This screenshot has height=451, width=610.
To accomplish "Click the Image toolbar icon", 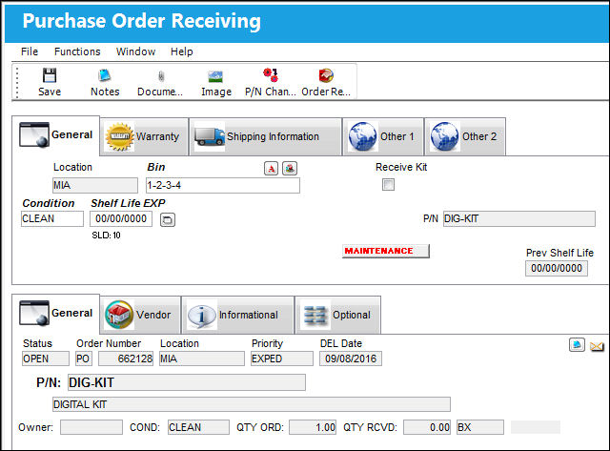I will click(216, 82).
